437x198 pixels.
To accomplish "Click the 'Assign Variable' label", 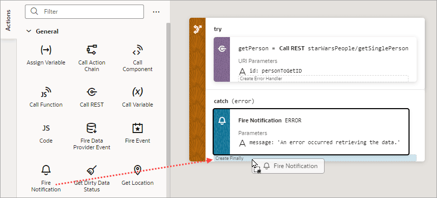I will [46, 62].
